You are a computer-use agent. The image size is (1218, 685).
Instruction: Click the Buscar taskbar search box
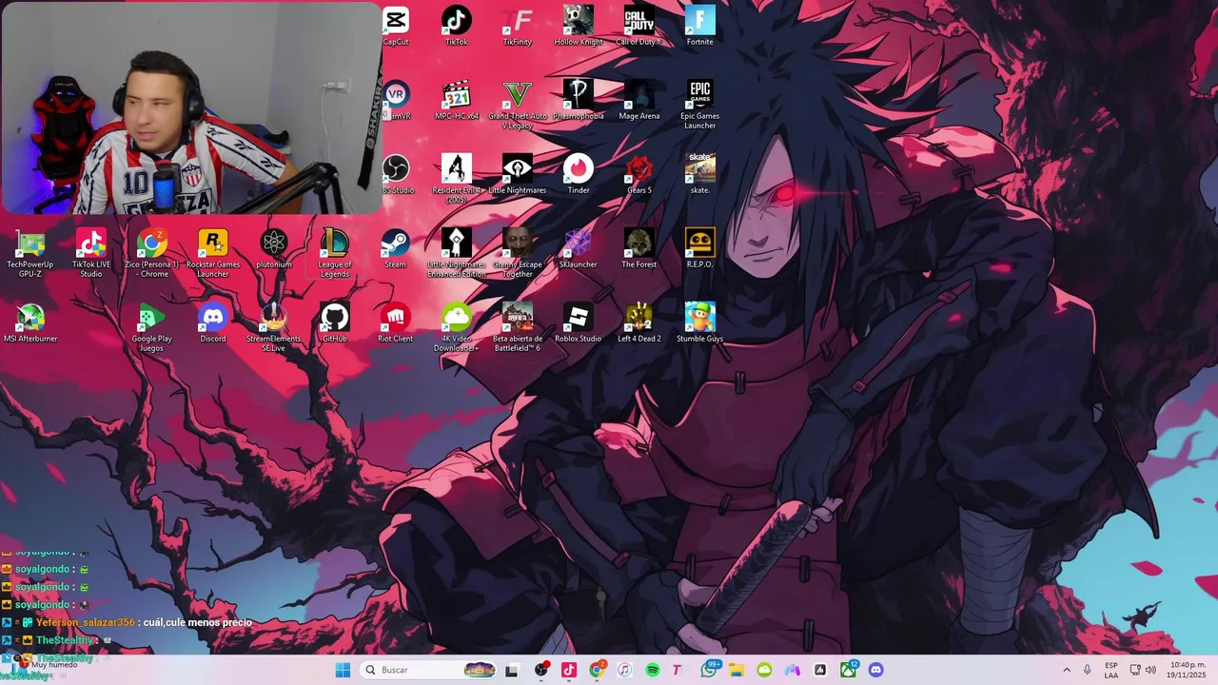click(x=430, y=670)
